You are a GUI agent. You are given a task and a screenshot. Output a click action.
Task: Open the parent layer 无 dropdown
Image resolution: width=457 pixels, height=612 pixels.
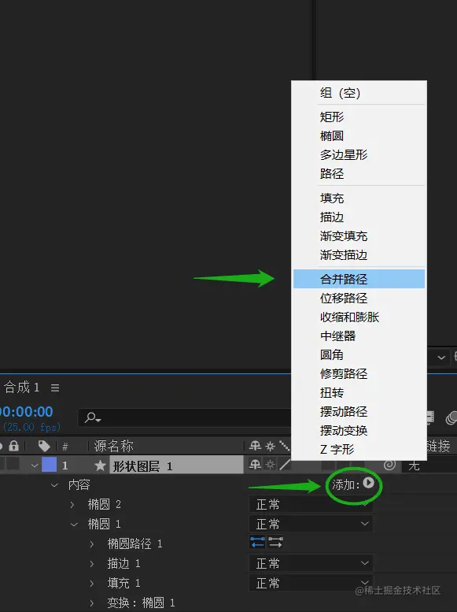tap(429, 465)
